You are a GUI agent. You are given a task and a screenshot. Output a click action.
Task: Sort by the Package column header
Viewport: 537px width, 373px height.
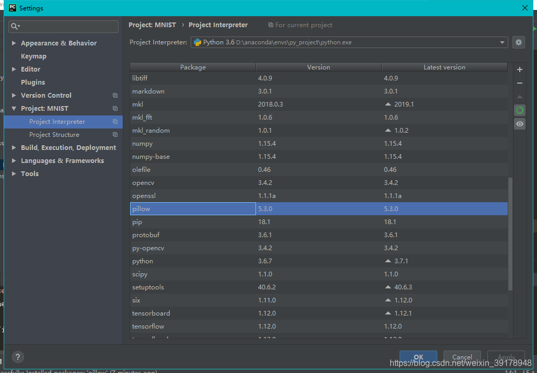point(193,67)
